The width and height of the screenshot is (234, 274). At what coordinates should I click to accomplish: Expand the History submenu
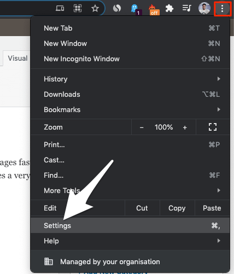(130, 79)
